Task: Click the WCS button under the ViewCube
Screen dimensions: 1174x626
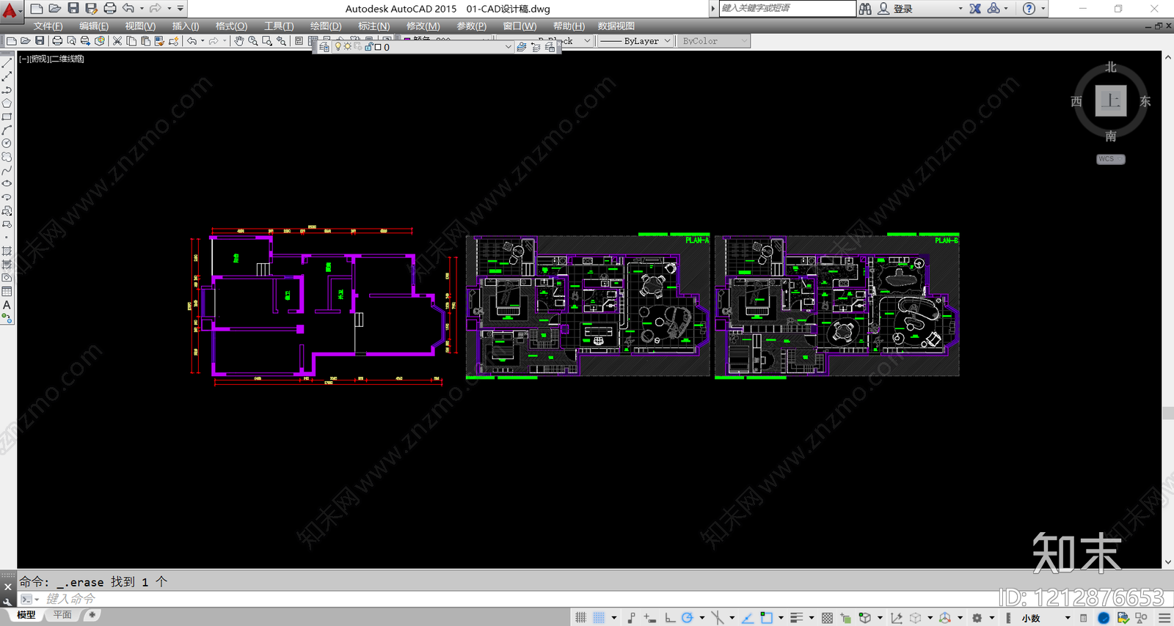Action: [x=1110, y=159]
